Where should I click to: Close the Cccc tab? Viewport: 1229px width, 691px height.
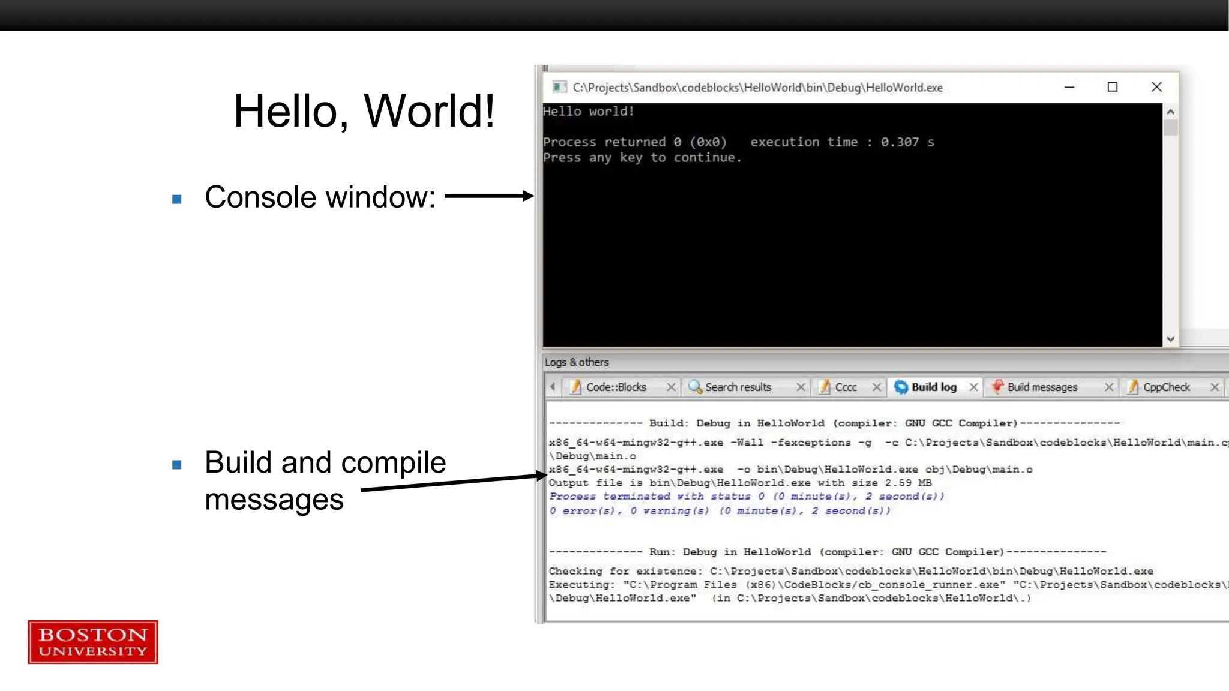coord(876,387)
